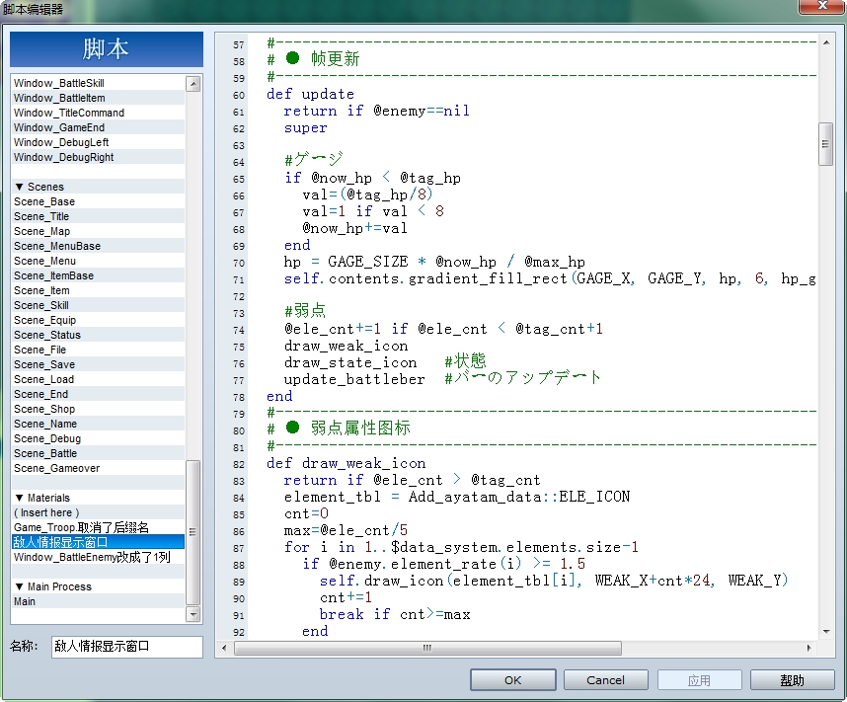
Task: Collapse the Main Process section triangle
Action: point(20,586)
